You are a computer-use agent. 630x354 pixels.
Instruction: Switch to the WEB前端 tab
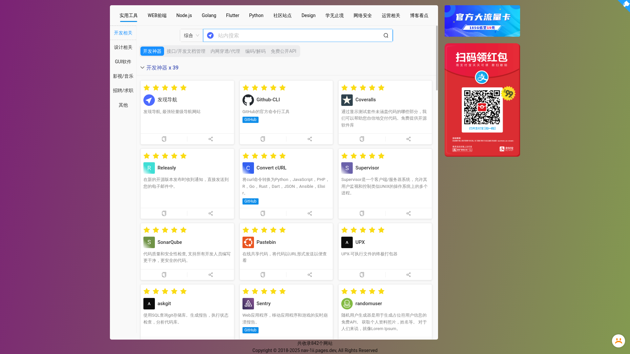tap(157, 15)
